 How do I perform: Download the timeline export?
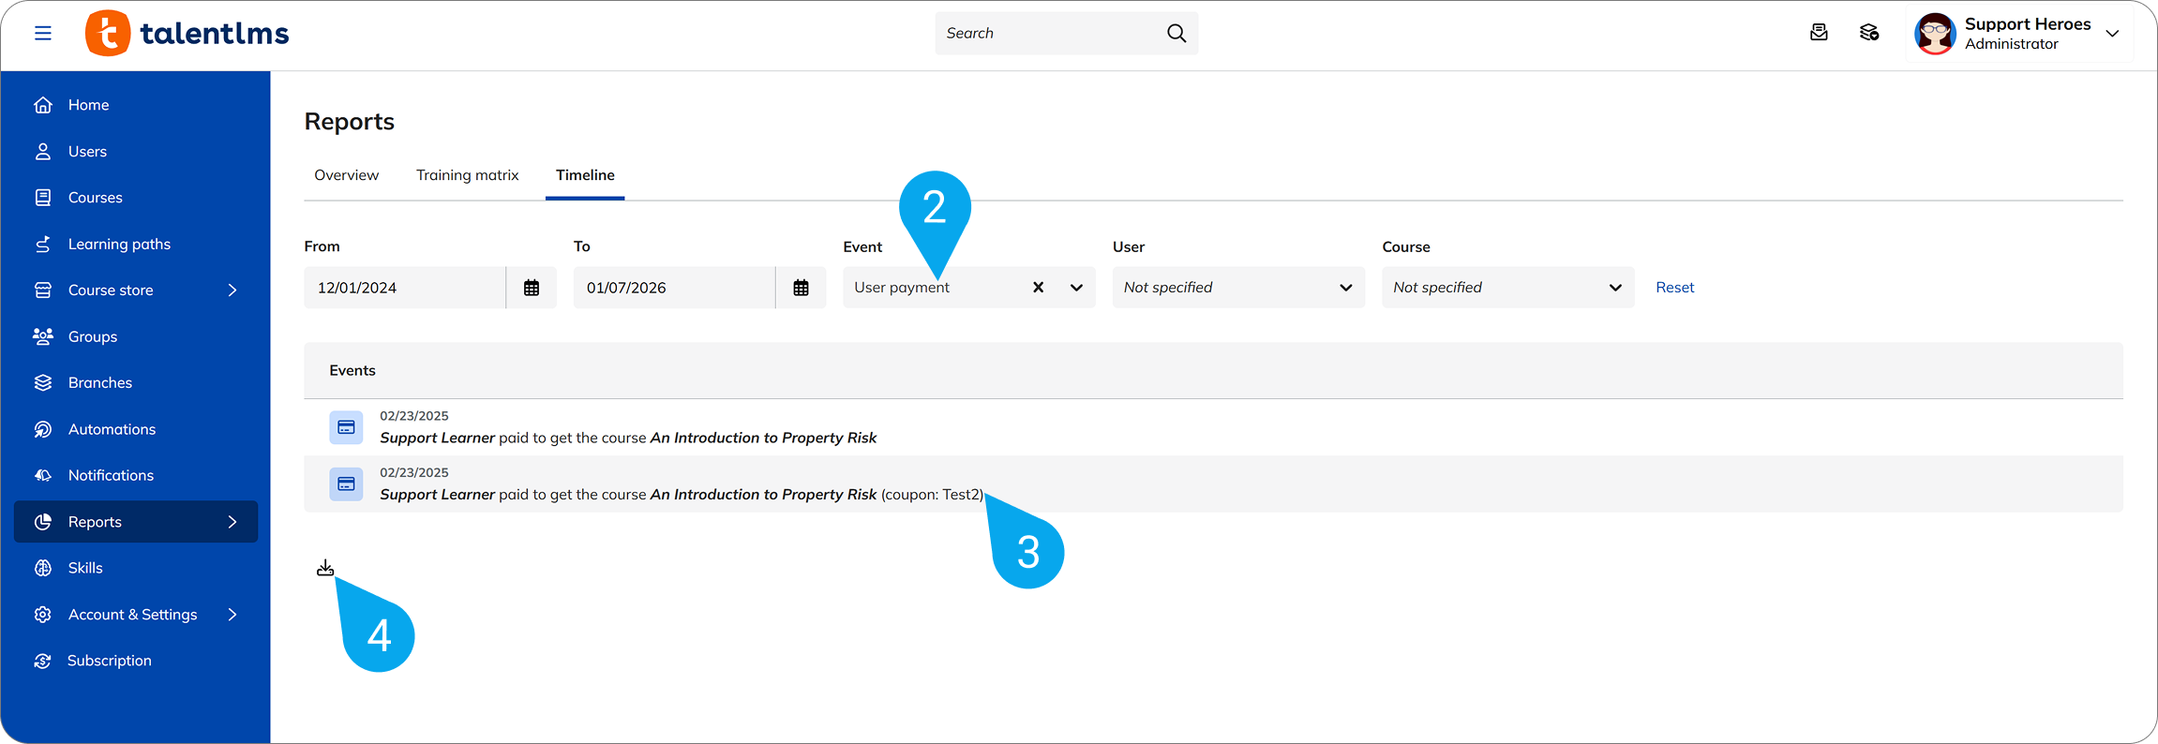(x=325, y=568)
